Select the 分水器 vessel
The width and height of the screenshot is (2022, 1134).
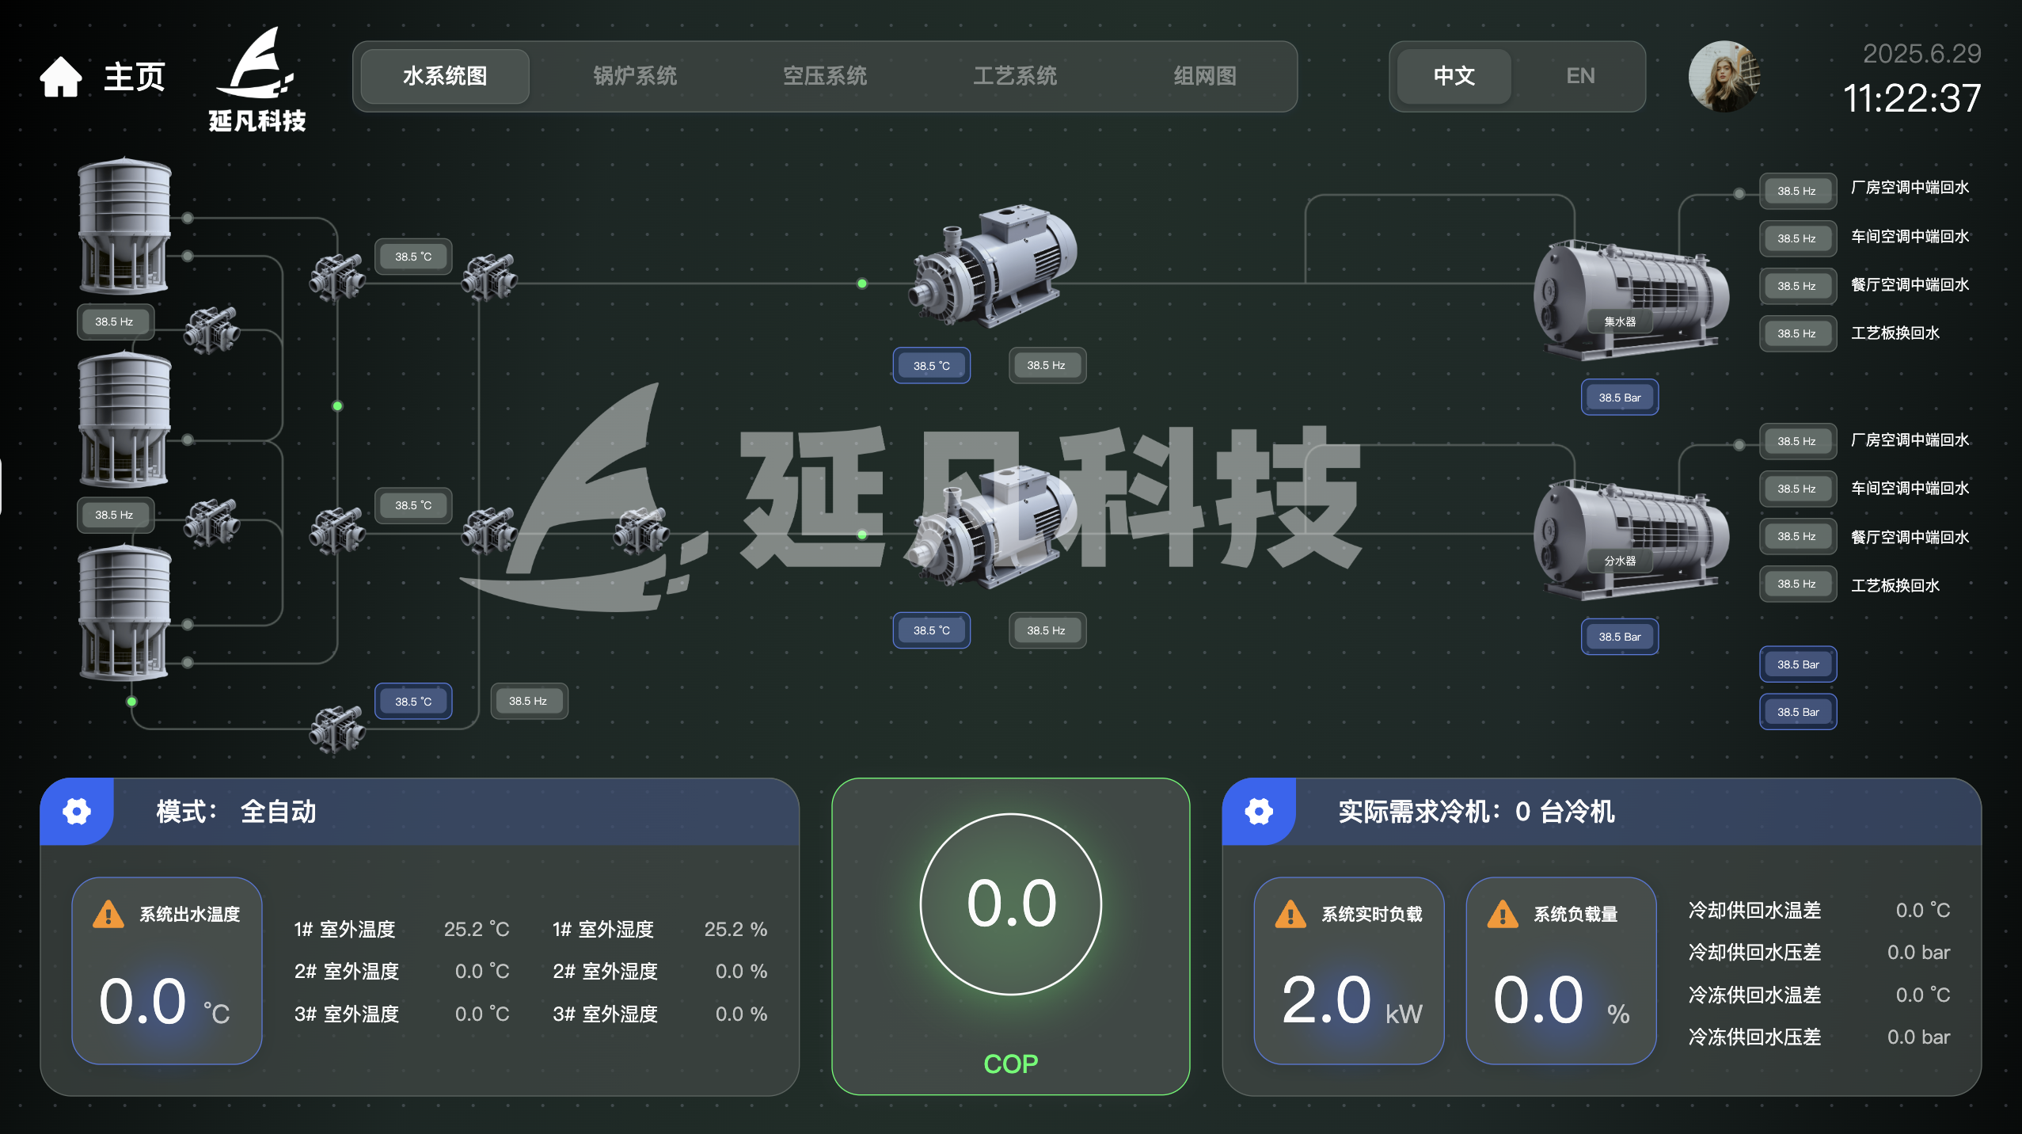pos(1631,538)
